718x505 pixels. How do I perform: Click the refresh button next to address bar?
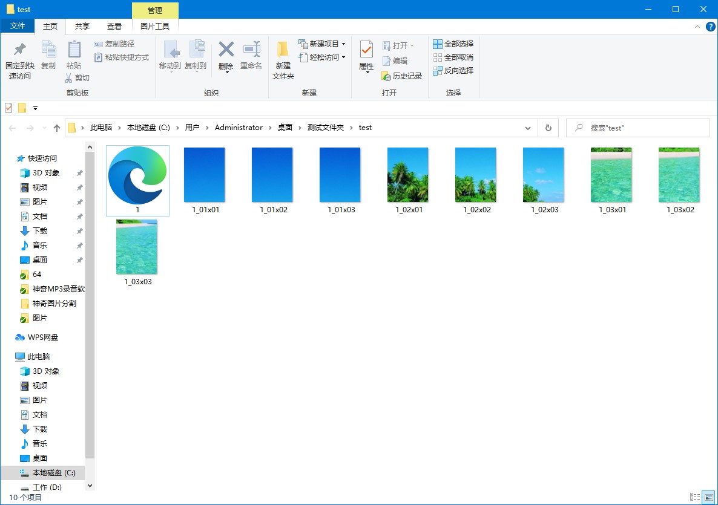point(548,128)
